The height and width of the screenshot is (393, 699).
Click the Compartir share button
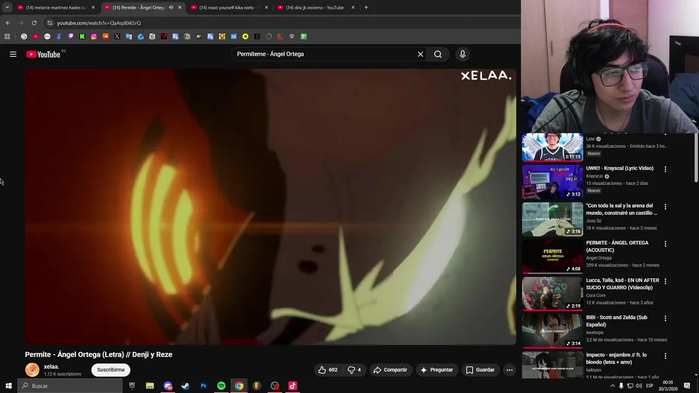pyautogui.click(x=390, y=370)
